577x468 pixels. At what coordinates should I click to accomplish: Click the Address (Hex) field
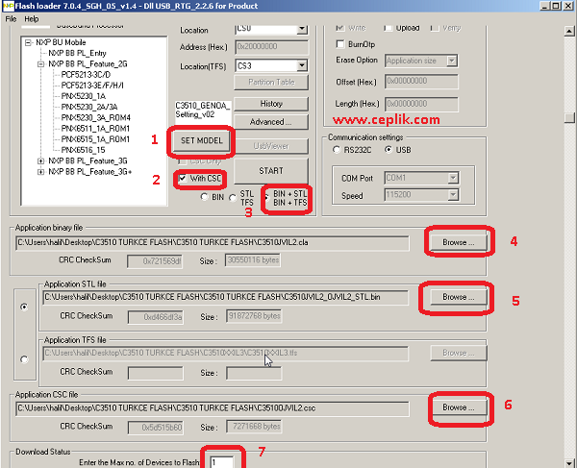point(271,47)
